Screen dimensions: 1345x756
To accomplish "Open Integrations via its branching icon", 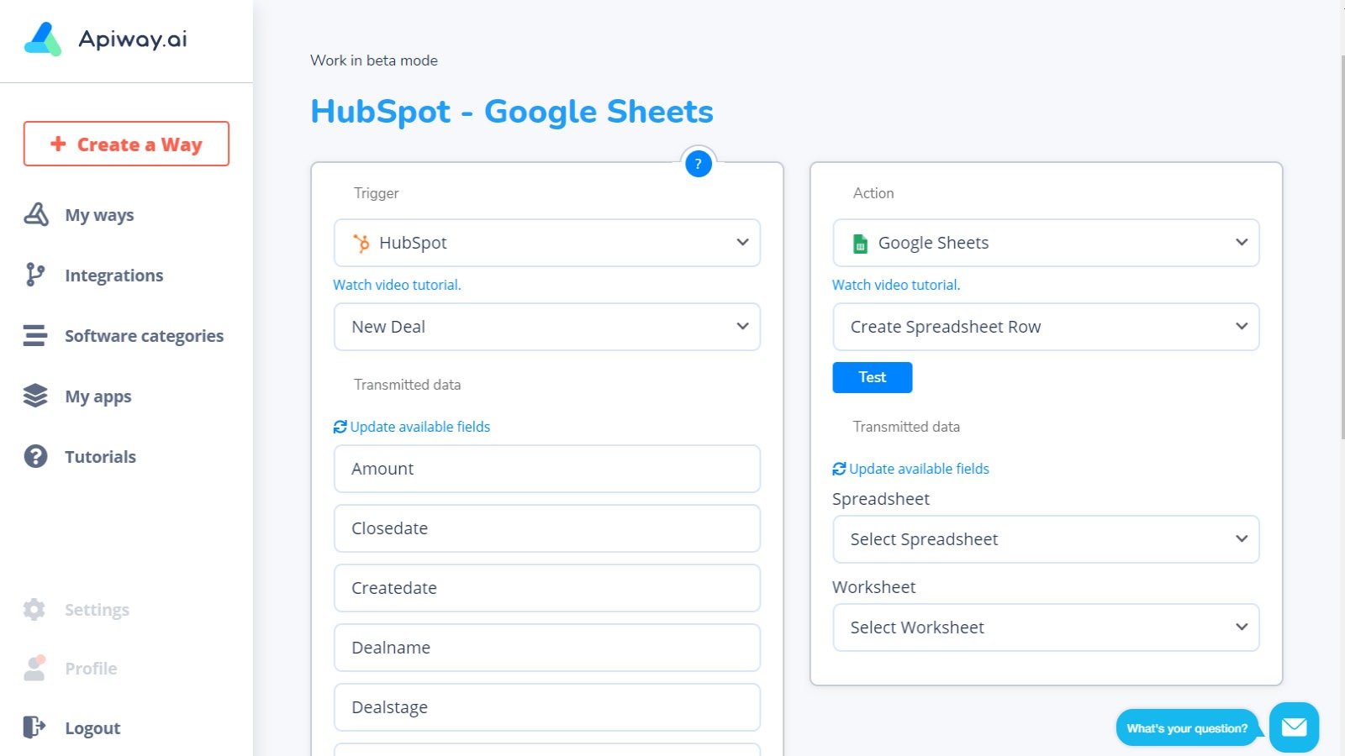I will pos(34,275).
